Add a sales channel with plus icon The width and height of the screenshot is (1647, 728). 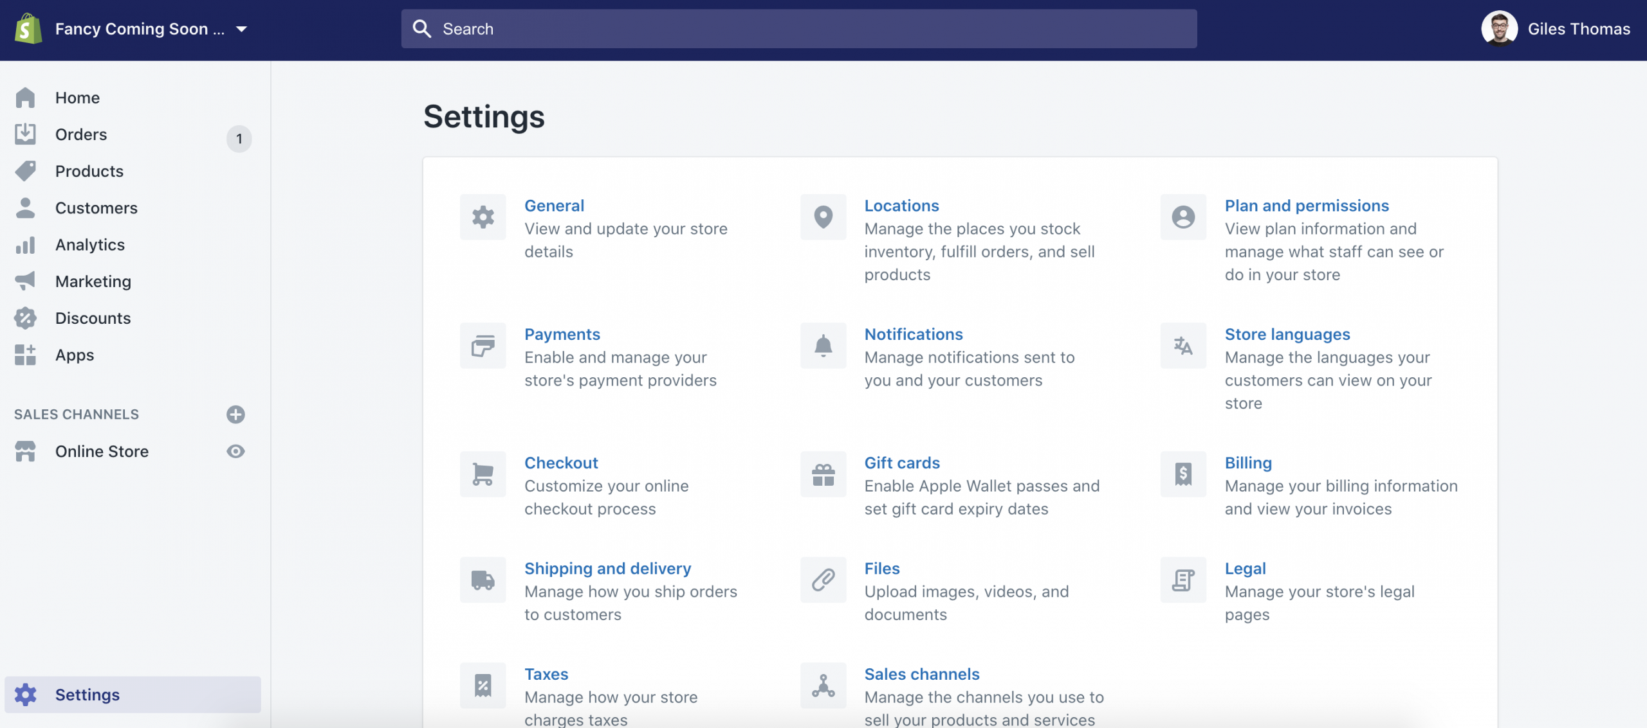[235, 414]
